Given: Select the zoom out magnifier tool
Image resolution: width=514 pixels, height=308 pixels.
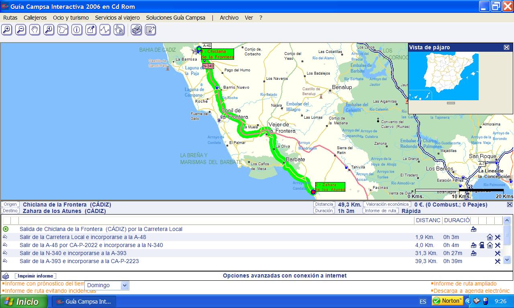Looking at the screenshot, I should tap(20, 30).
